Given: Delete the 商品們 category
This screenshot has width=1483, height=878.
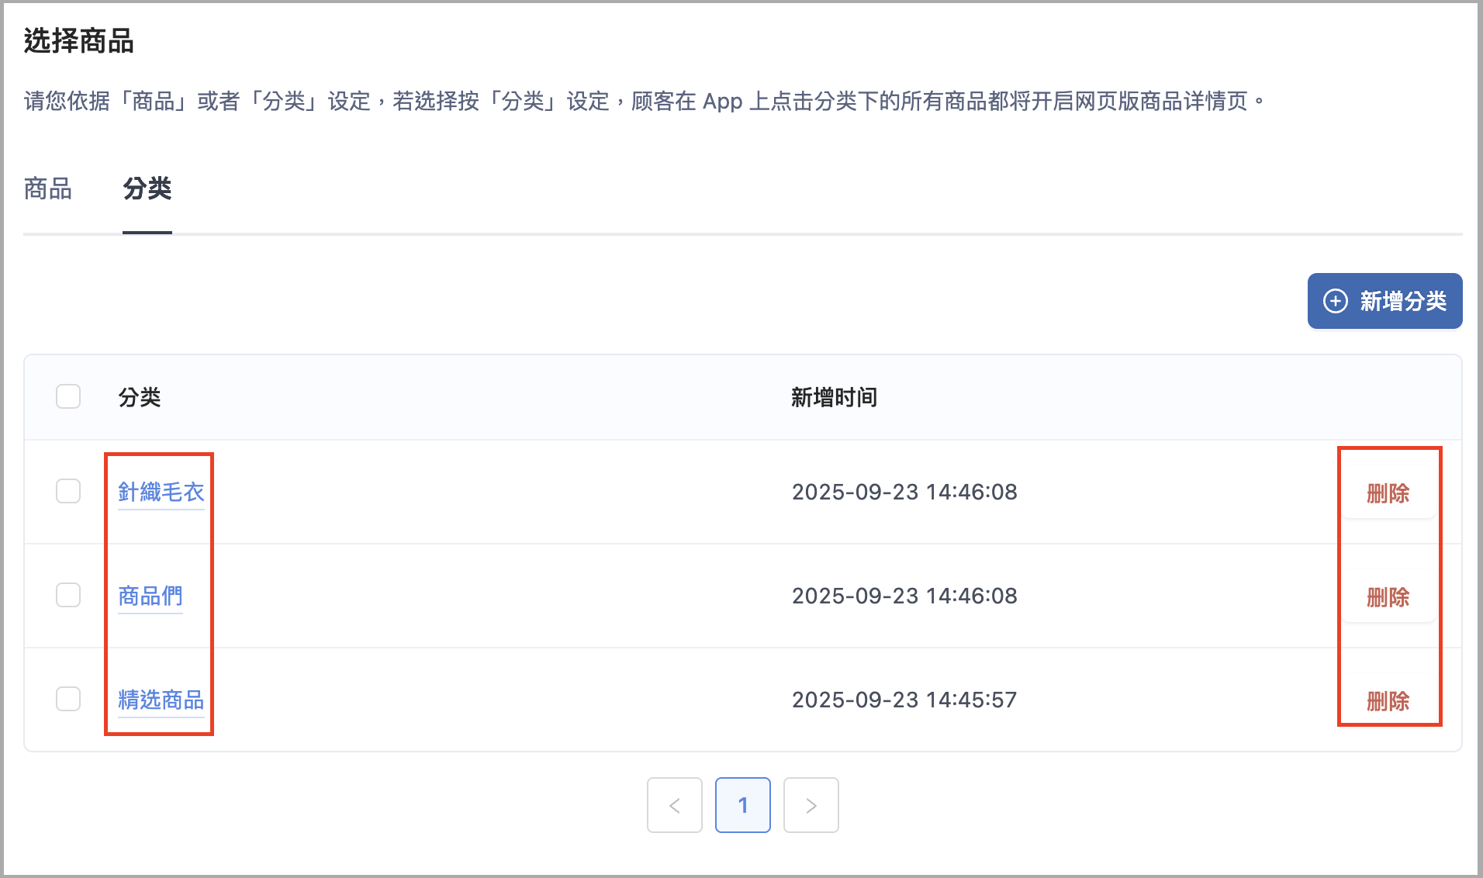Looking at the screenshot, I should pyautogui.click(x=1388, y=597).
